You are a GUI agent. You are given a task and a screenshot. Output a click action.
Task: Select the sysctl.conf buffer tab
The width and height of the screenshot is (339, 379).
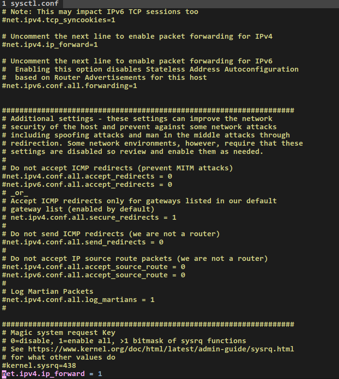pos(33,3)
